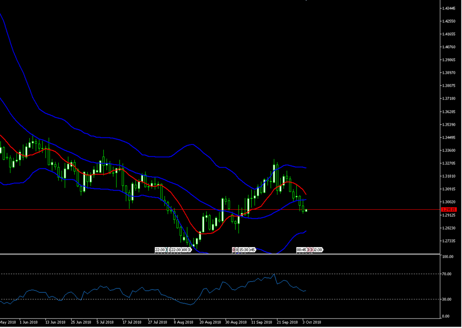Viewport: 462px width, 328px height.
Task: Click the first 22:30 event marker
Action: click(160, 250)
